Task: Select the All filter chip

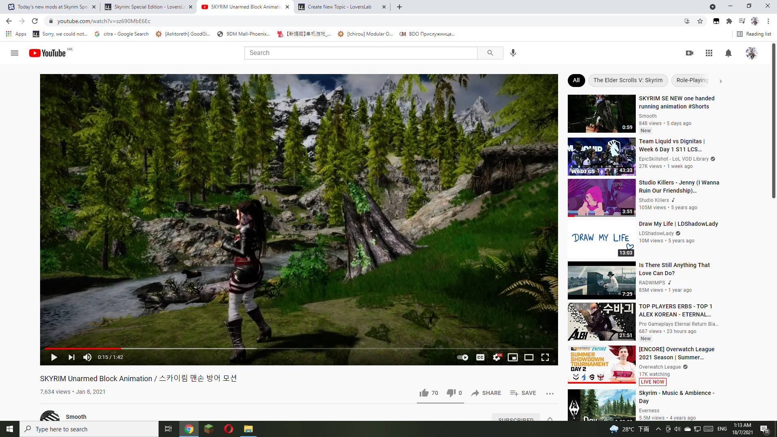Action: [576, 80]
